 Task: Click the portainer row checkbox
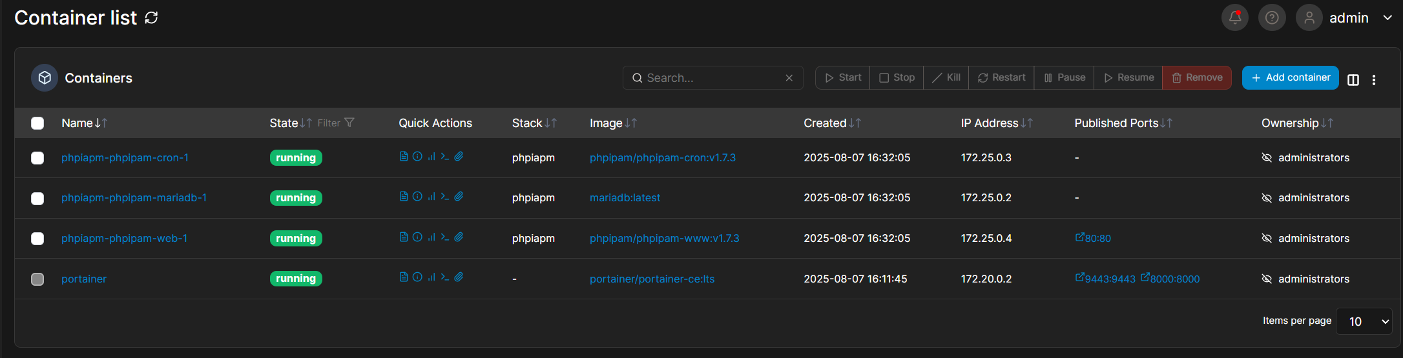[x=37, y=279]
